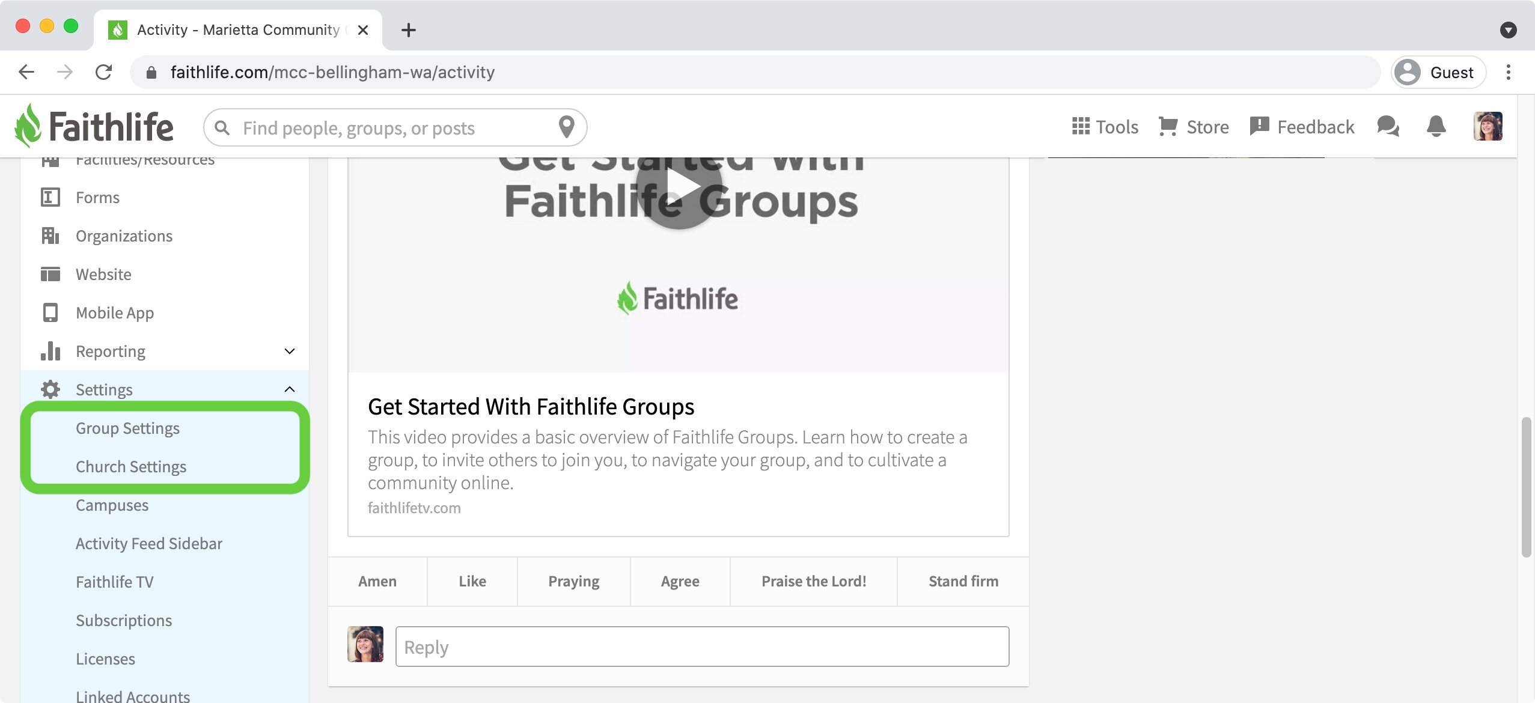Open the Store cart icon

point(1168,126)
